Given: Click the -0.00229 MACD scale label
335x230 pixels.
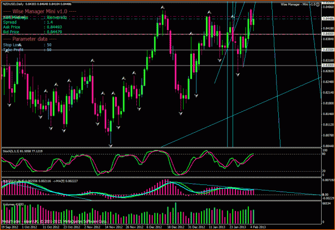Looking at the screenshot, I should pyautogui.click(x=328, y=198).
